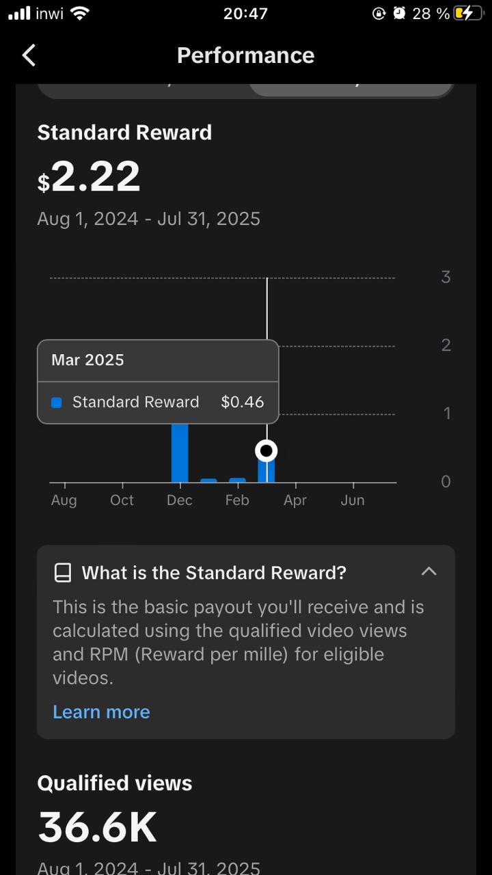Image resolution: width=492 pixels, height=875 pixels.
Task: Tap the rotation lock status icon
Action: point(379,13)
